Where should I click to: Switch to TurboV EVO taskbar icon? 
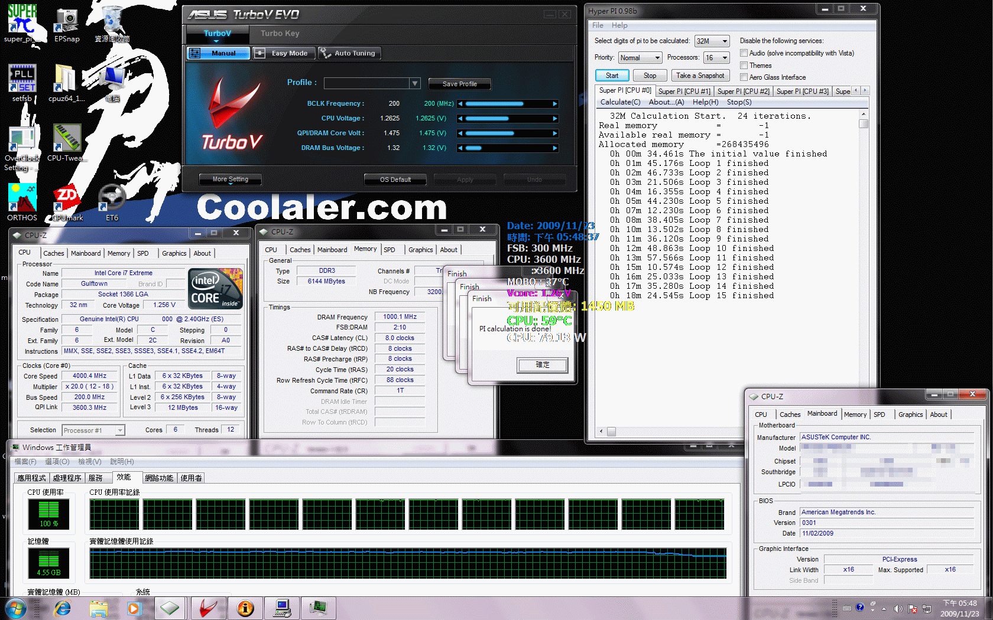click(x=208, y=608)
